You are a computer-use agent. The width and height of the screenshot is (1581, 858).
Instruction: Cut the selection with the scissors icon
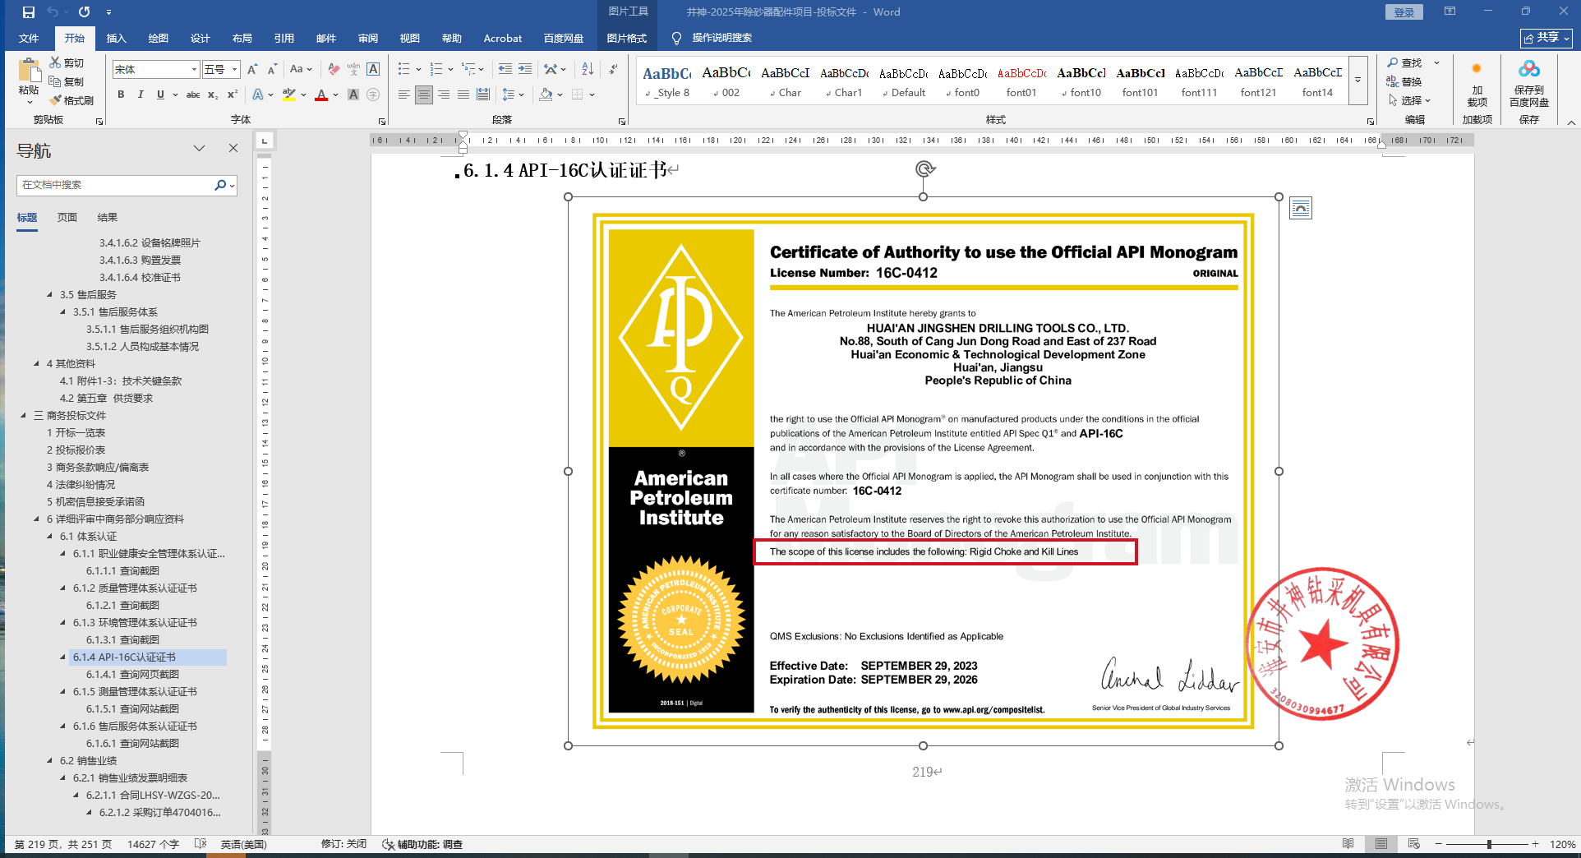pyautogui.click(x=55, y=62)
